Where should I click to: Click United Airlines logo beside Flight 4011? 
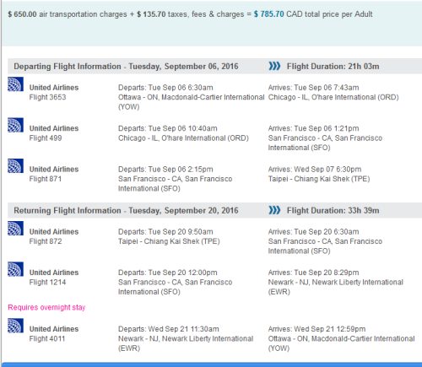[15, 326]
